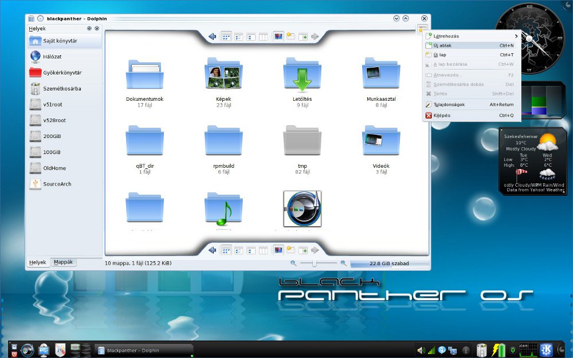Click blackpanther – Dolphin taskbar entry
This screenshot has width=573, height=358.
143,351
